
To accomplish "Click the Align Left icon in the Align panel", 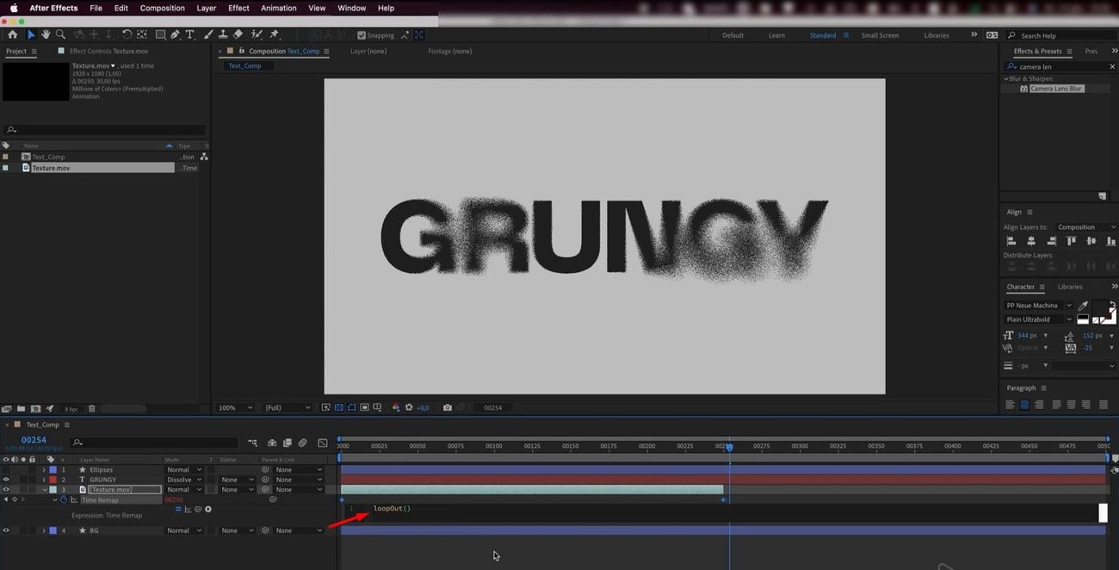I will [1012, 241].
